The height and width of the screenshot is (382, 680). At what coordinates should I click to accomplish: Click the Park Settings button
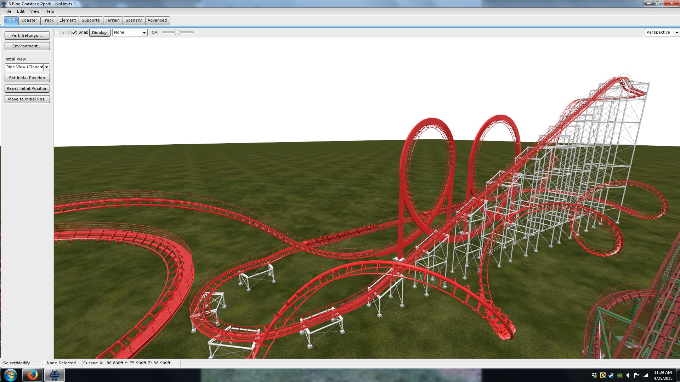(x=27, y=35)
